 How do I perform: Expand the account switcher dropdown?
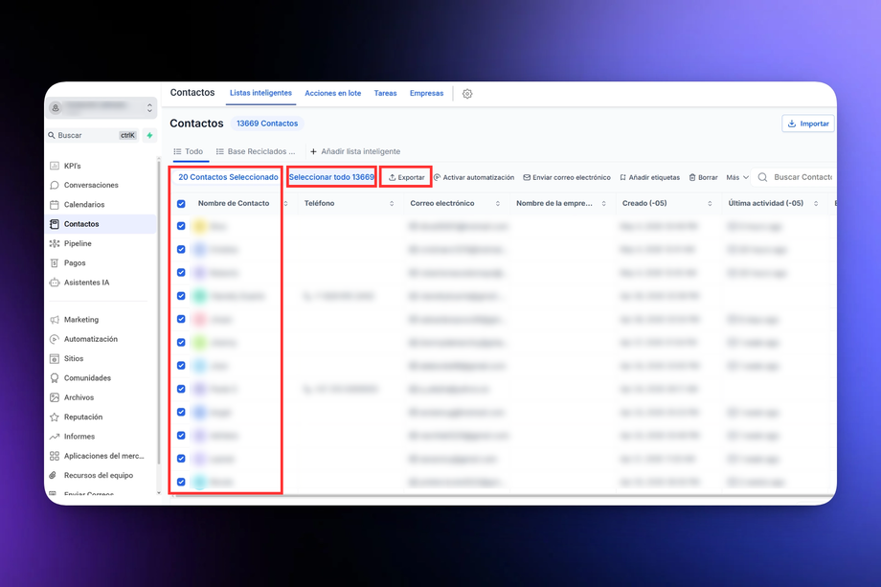149,108
